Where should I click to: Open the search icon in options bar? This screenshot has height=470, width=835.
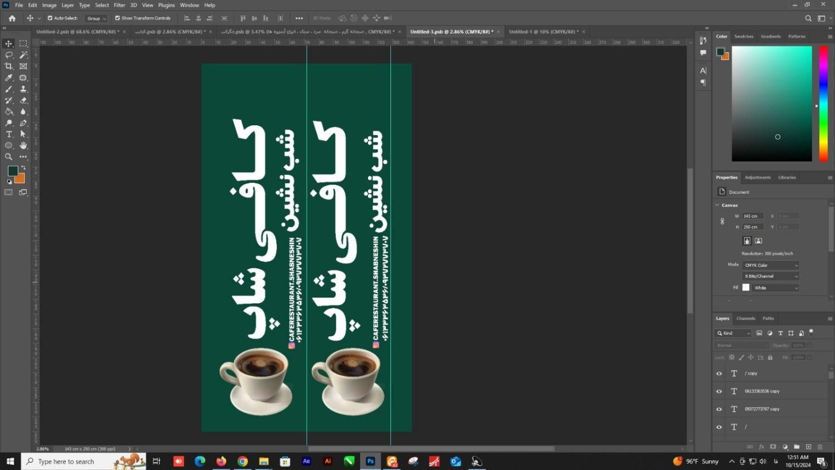click(x=808, y=18)
